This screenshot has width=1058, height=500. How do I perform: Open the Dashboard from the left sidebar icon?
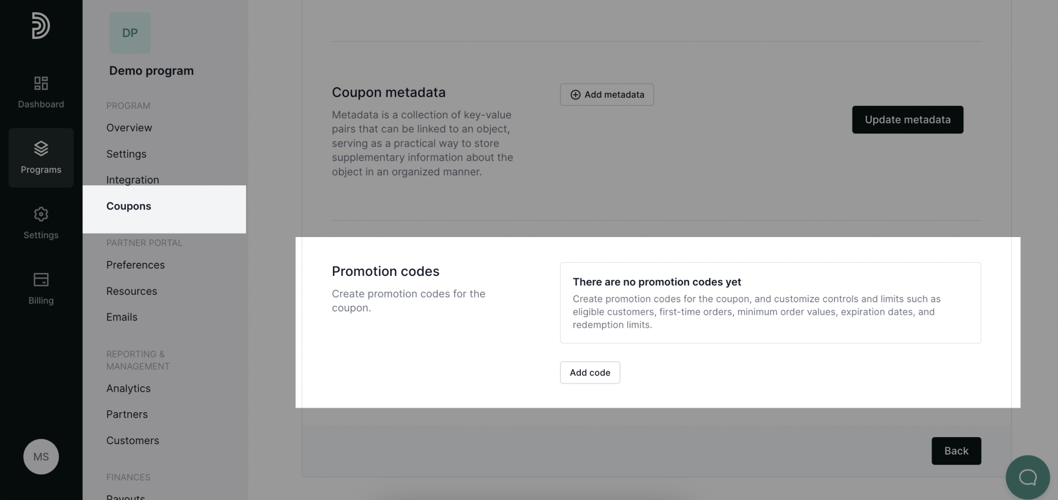[41, 91]
